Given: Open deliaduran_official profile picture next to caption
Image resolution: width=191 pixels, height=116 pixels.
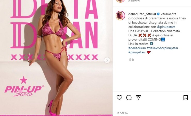Looking at the screenshot, I should [120, 15].
